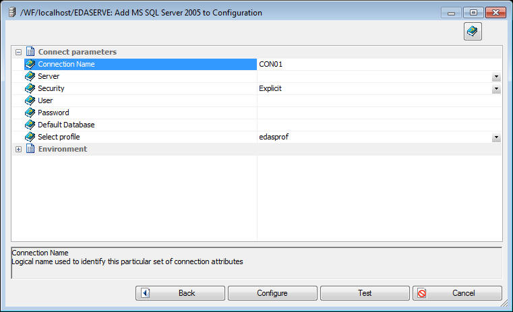
Task: Close the configuration window
Action: [x=495, y=12]
